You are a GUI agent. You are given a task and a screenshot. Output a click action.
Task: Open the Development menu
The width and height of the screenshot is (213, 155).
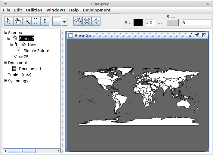96,10
